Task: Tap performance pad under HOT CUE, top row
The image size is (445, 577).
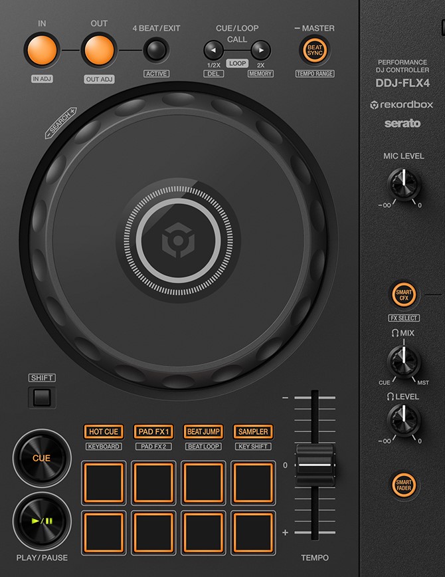Action: click(104, 483)
